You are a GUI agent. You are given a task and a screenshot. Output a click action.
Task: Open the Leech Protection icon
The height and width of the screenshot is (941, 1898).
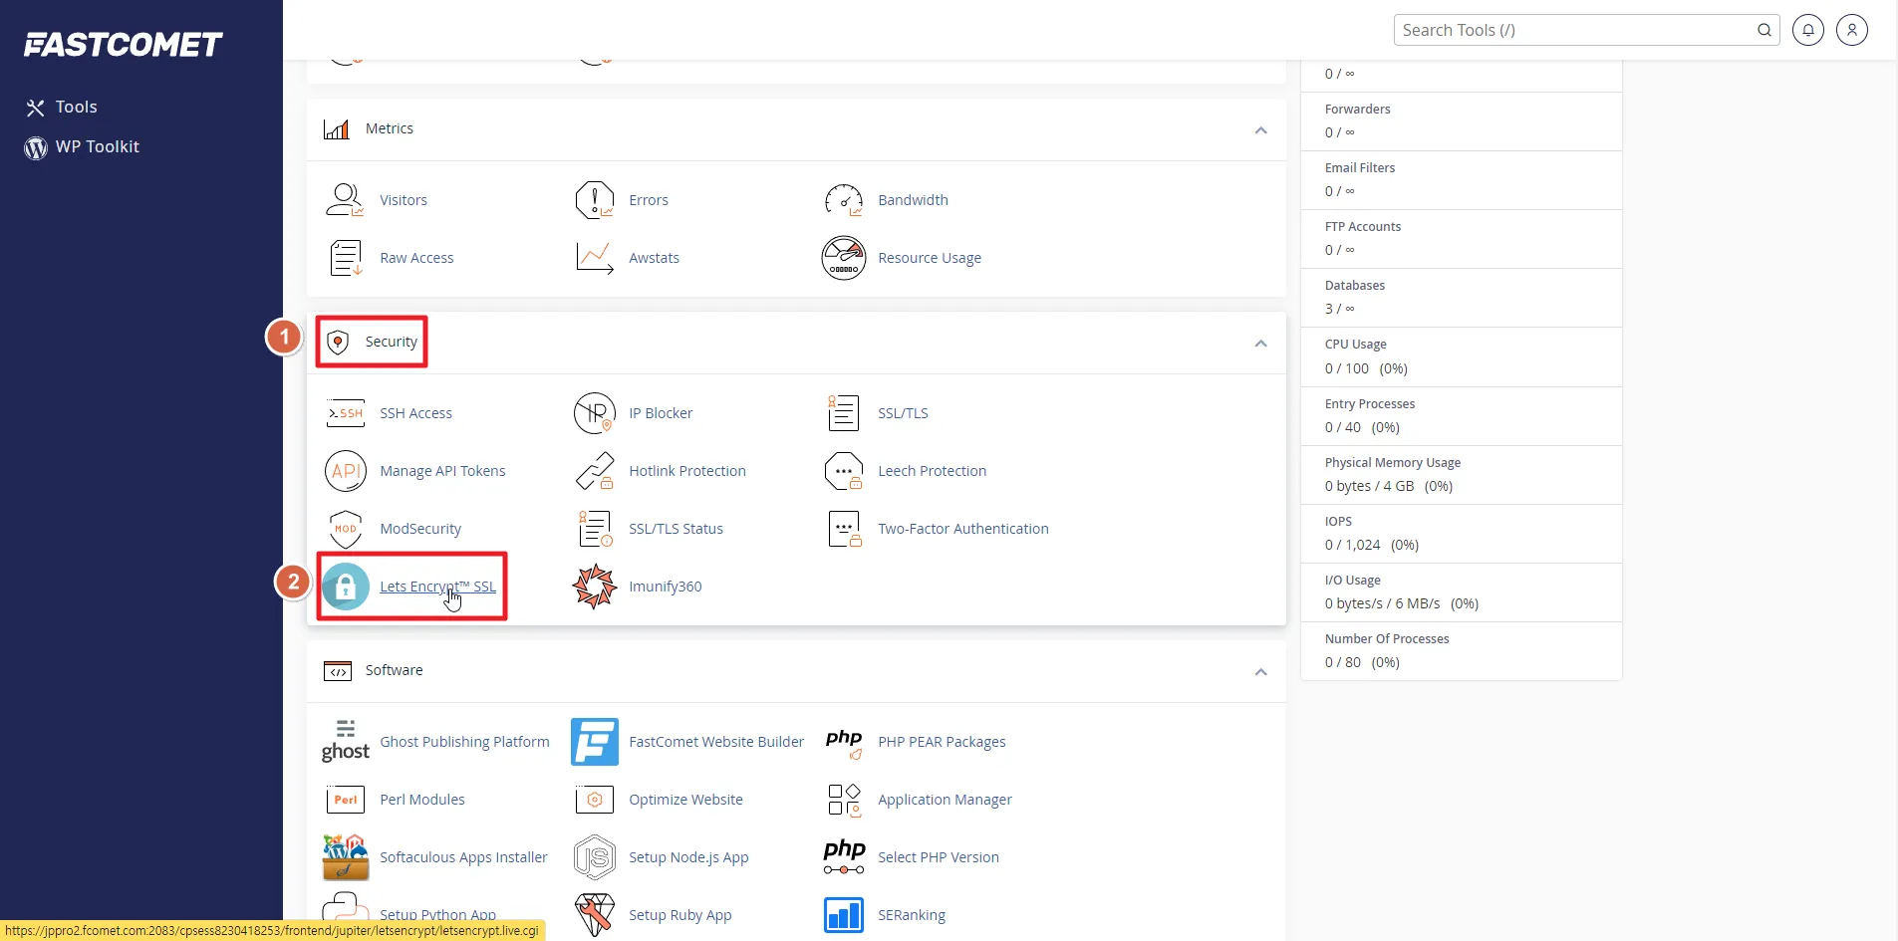click(x=844, y=471)
